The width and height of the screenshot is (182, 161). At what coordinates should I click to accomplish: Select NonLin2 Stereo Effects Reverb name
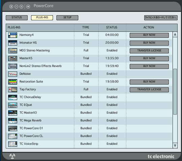(41, 66)
